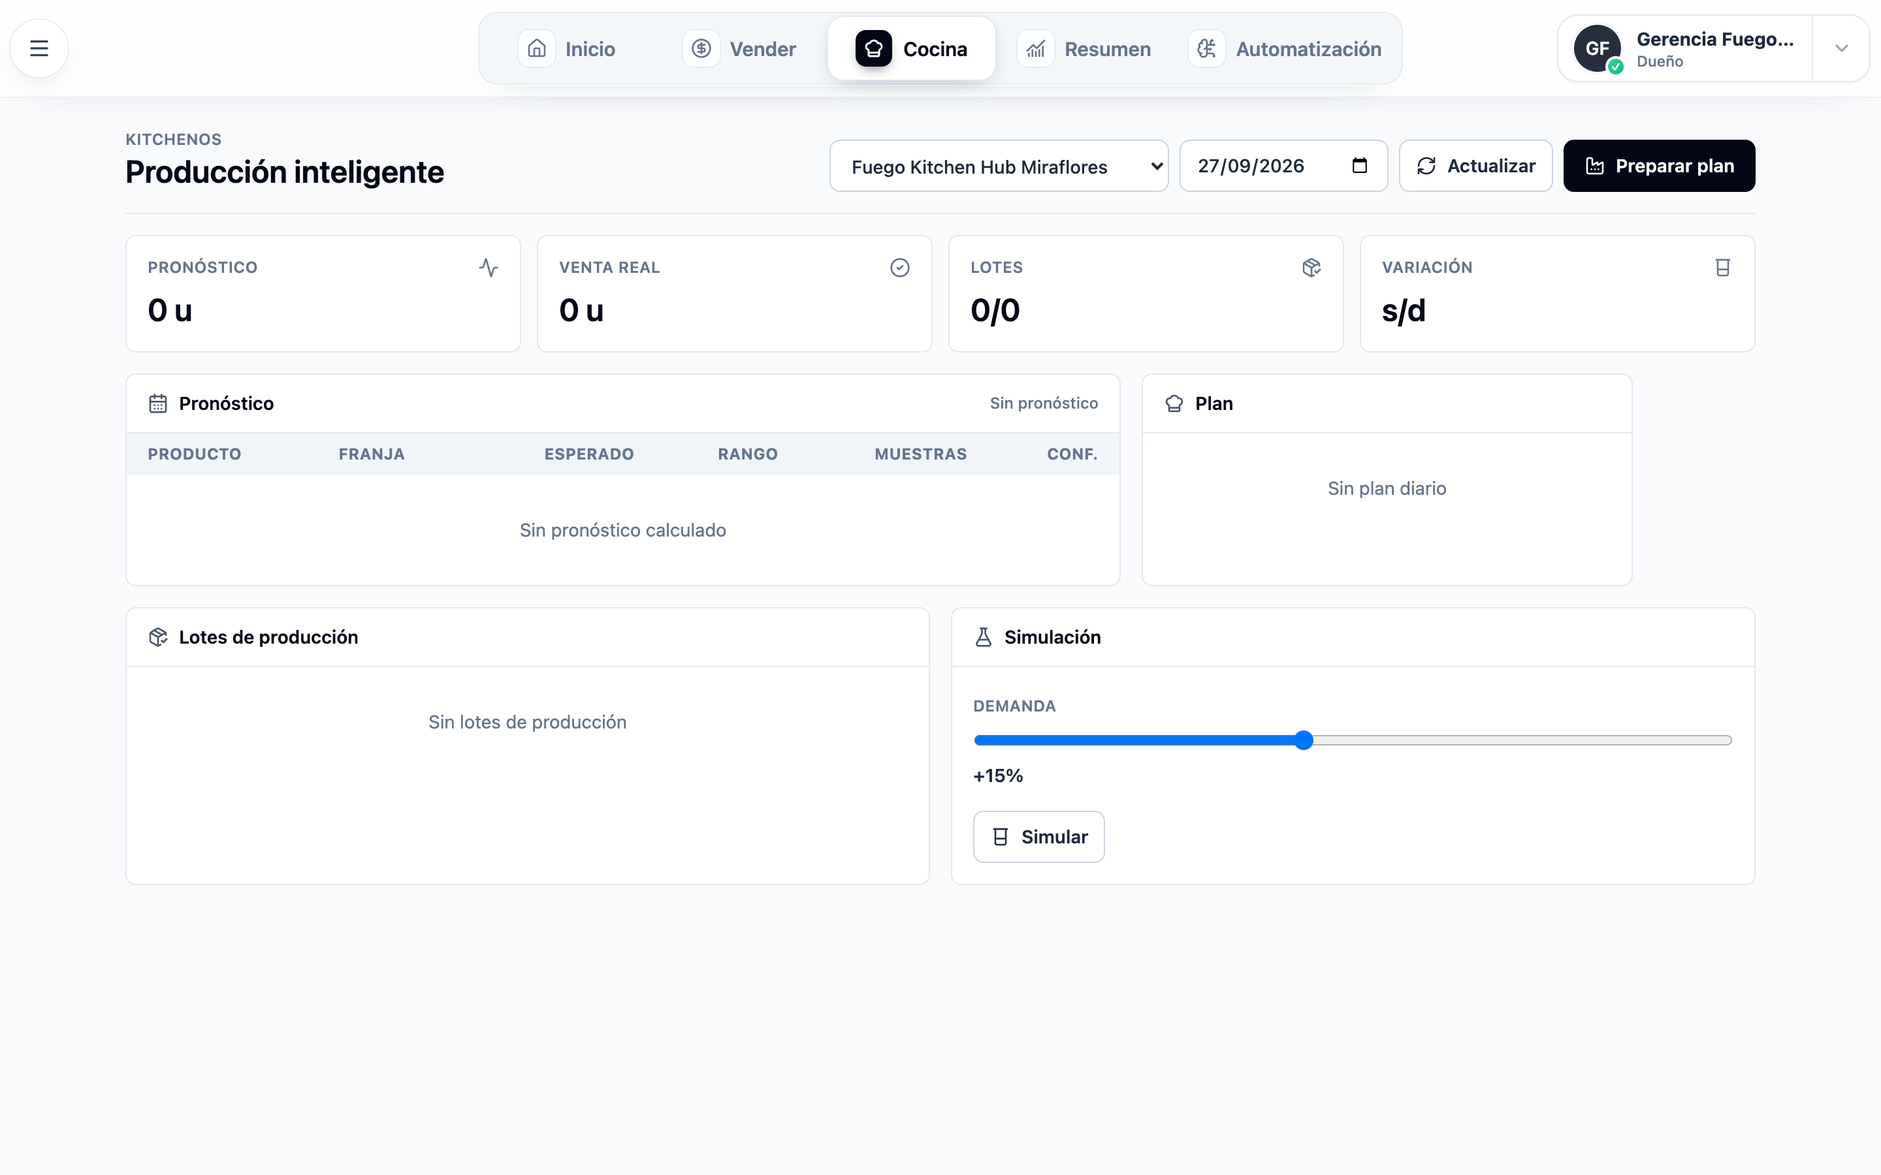
Task: Click the Venta Real check-circle icon
Action: click(899, 268)
